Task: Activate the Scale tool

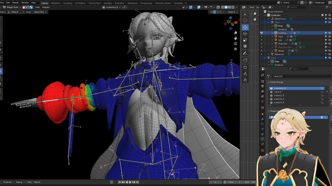Action: [245, 40]
